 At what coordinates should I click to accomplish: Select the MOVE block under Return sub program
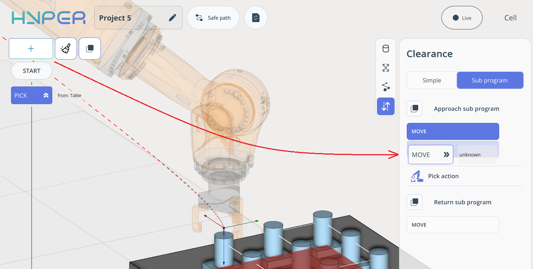coord(452,225)
